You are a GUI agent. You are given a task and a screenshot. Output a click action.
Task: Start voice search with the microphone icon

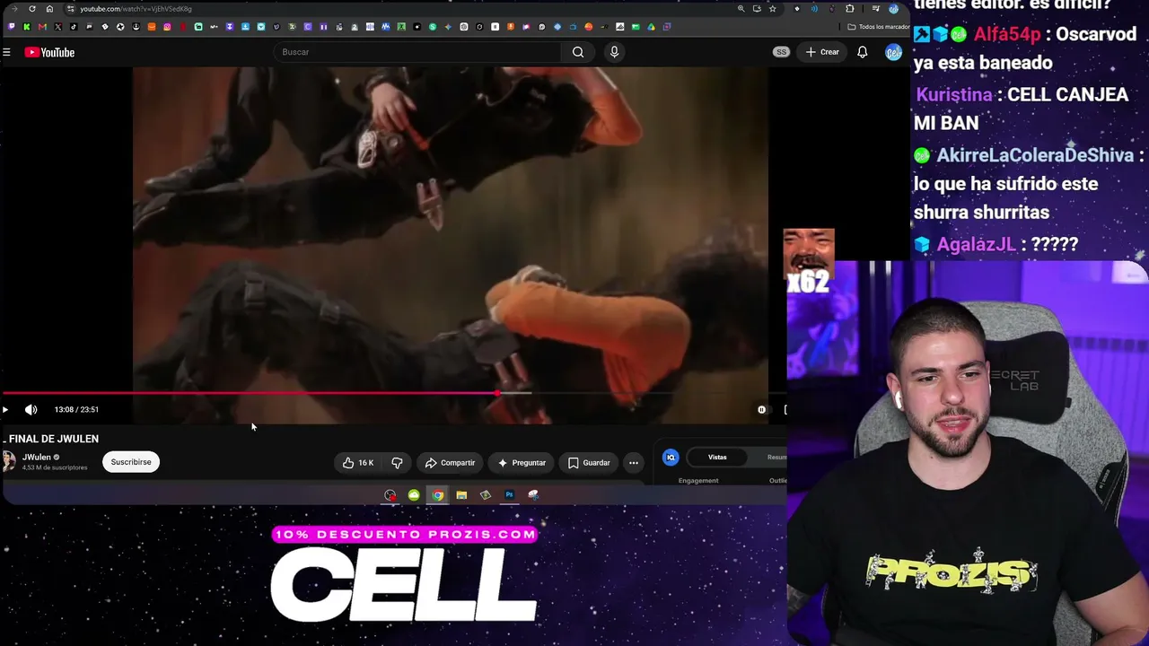[614, 52]
